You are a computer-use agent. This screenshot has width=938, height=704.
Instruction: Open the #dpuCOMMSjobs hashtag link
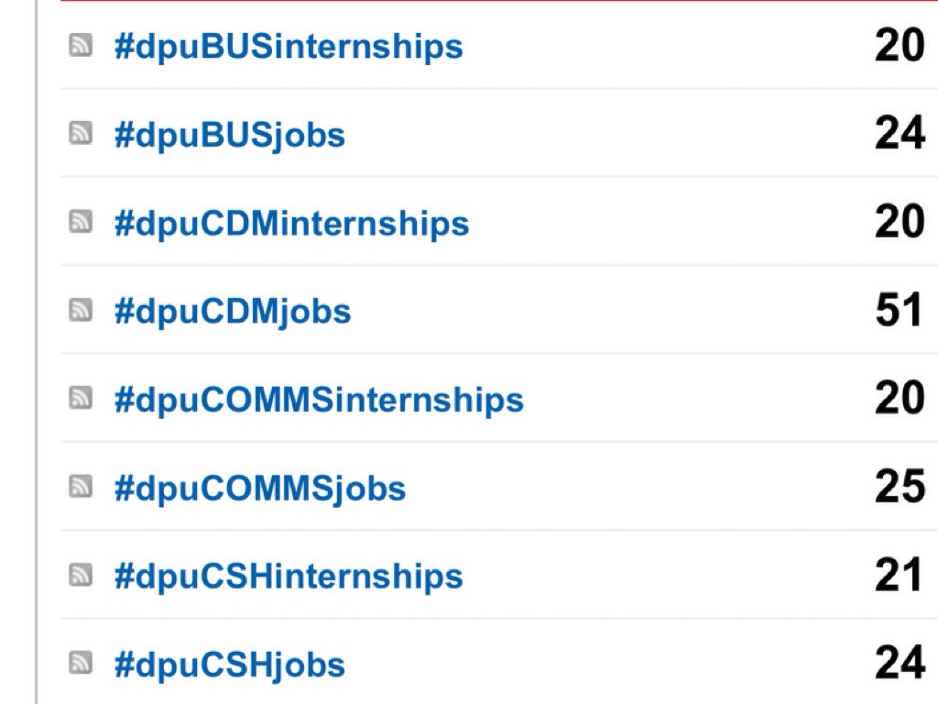tap(259, 488)
